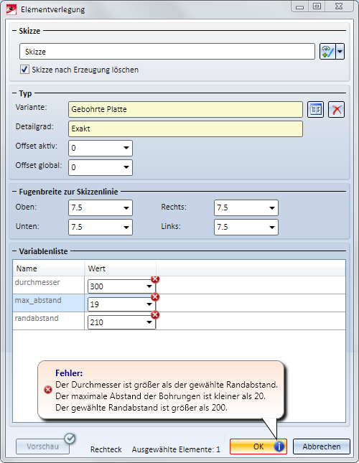Click the error icon on randabstand value

pyautogui.click(x=155, y=315)
